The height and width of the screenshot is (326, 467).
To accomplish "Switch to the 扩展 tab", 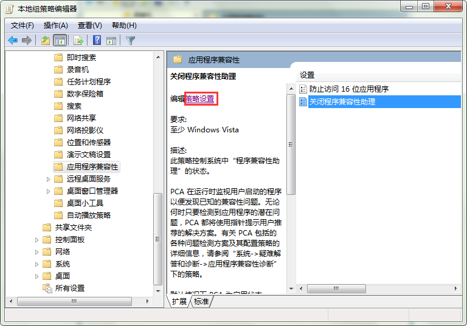I will (179, 302).
